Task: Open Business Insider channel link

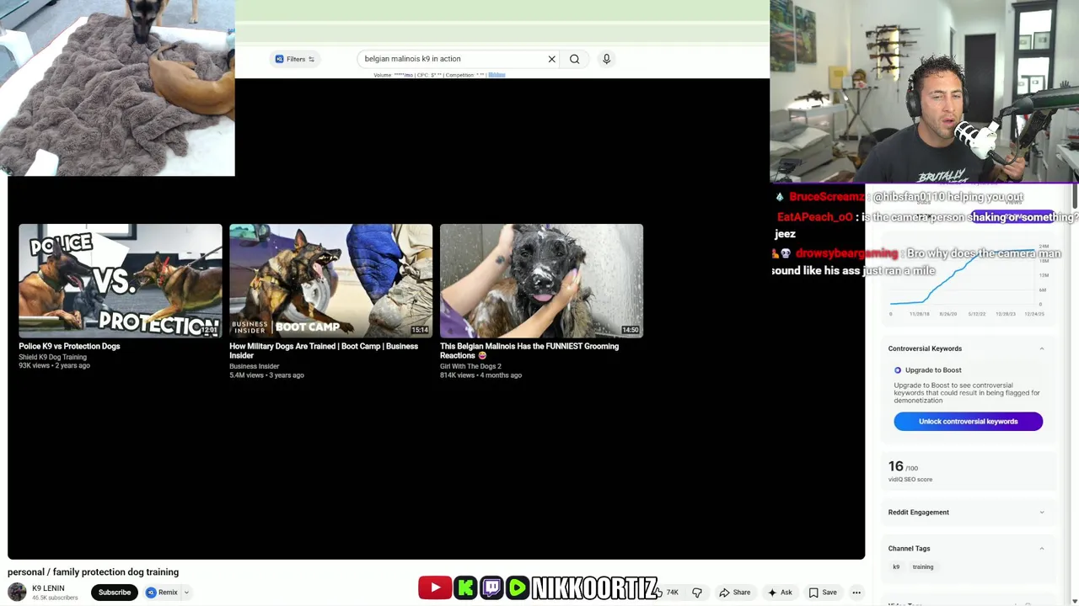Action: 254,366
